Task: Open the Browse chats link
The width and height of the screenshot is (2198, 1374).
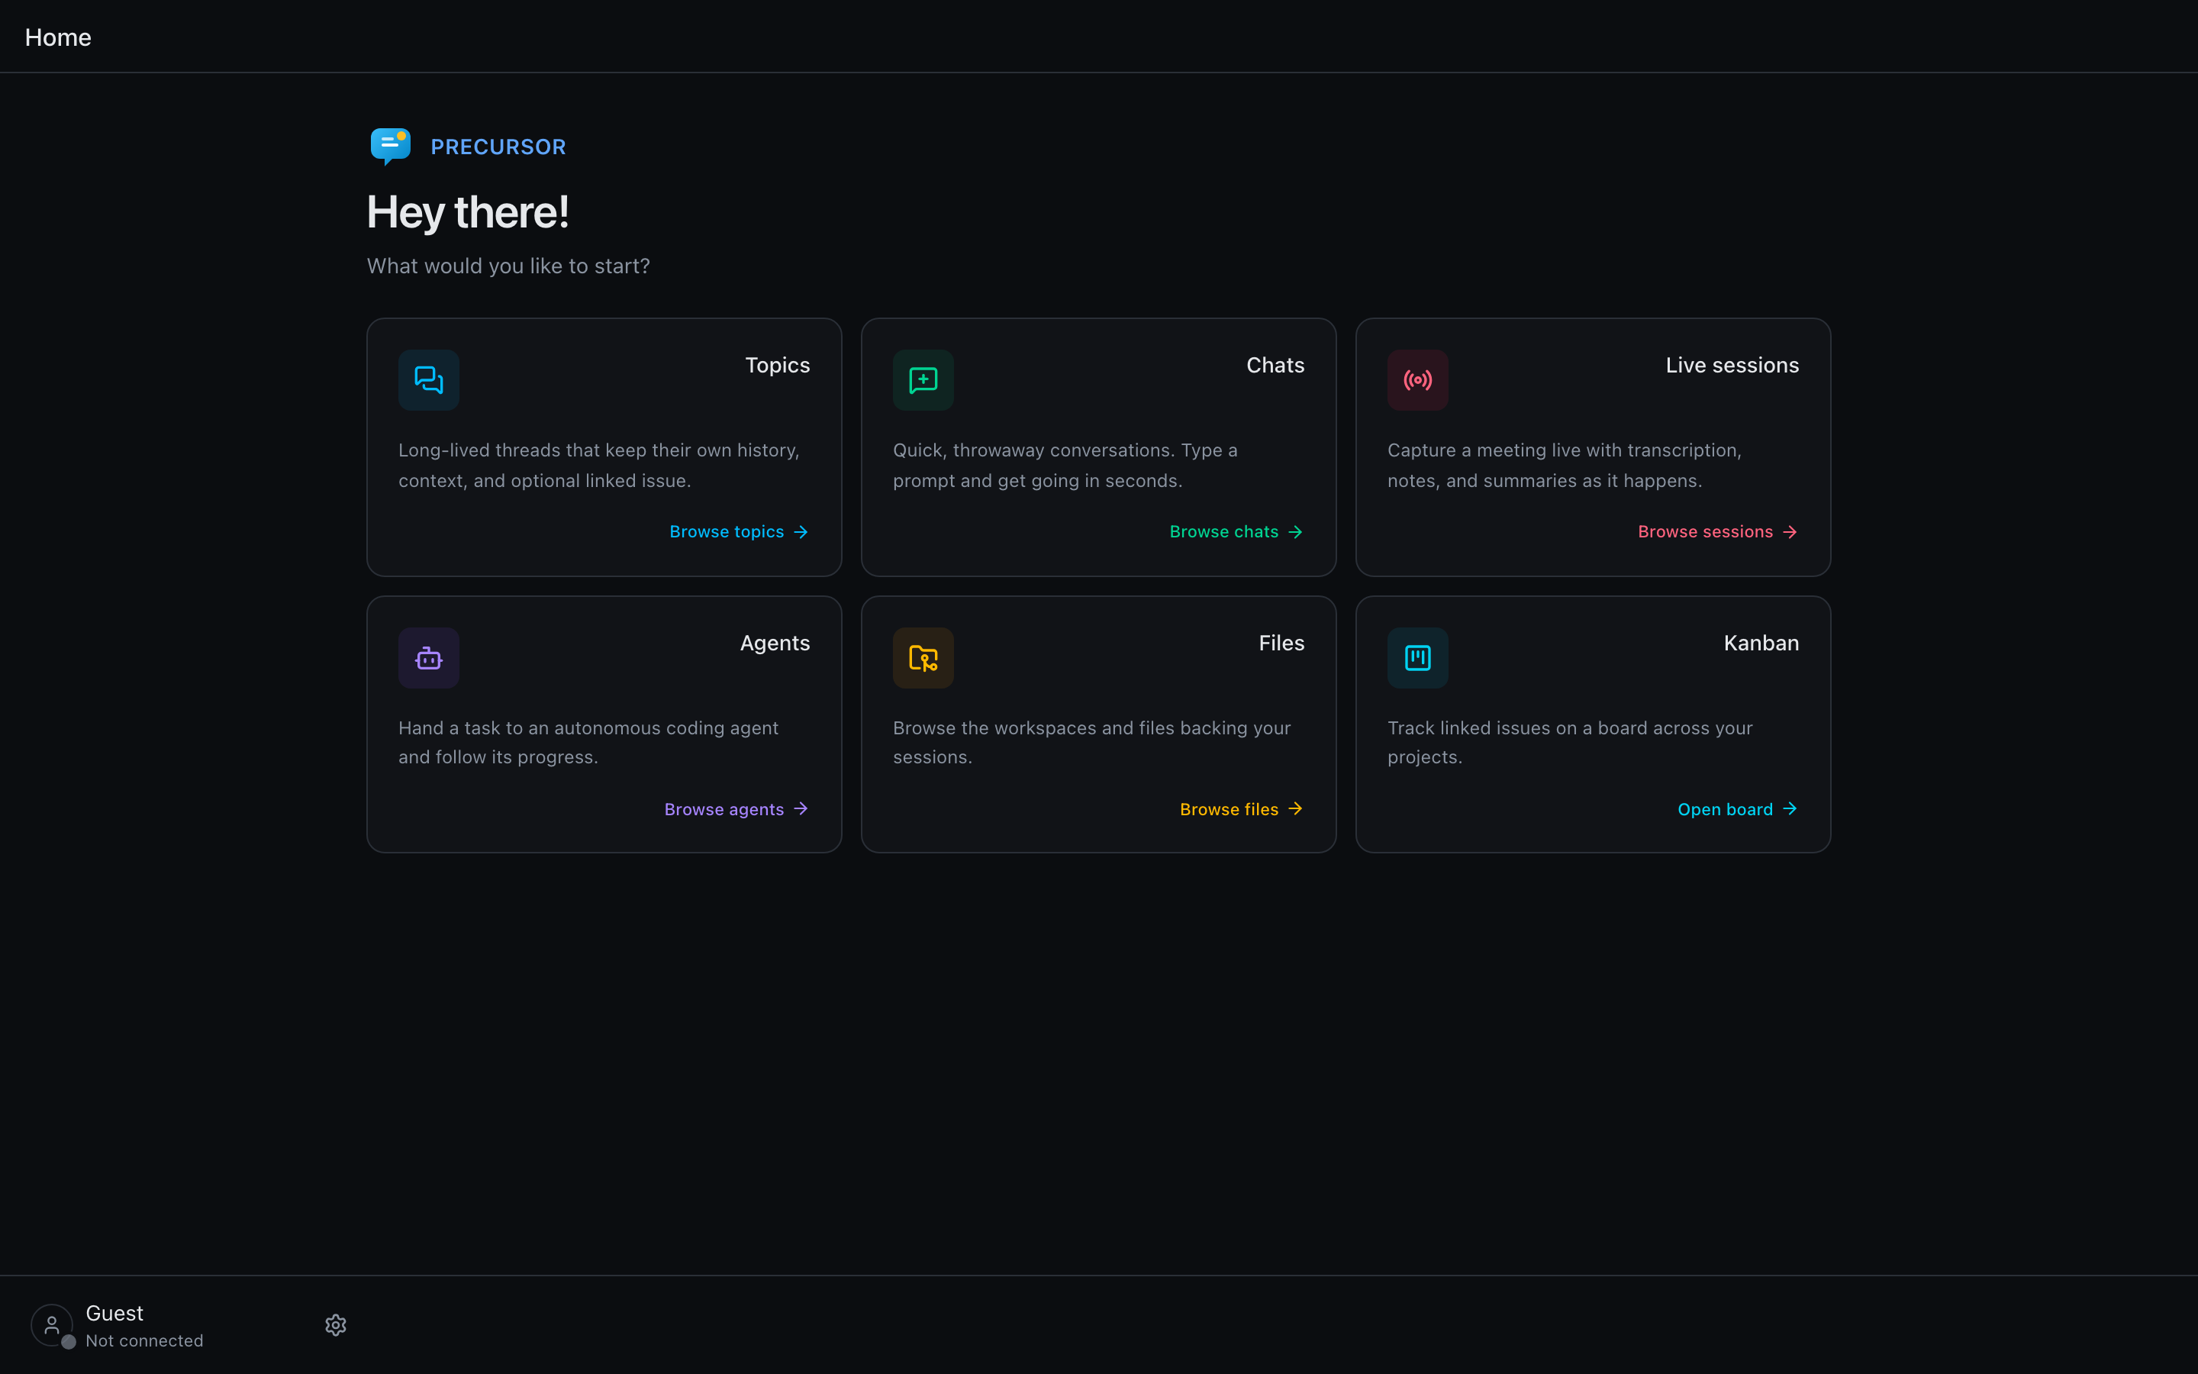Action: click(x=1236, y=531)
